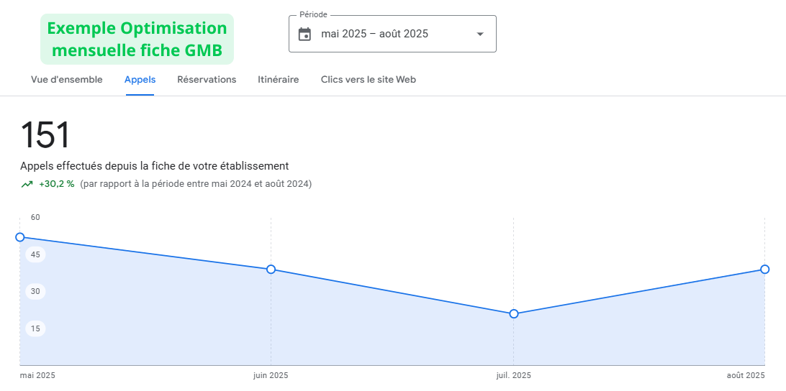Expand the Période dropdown arrow
Image resolution: width=786 pixels, height=391 pixels.
coord(480,34)
